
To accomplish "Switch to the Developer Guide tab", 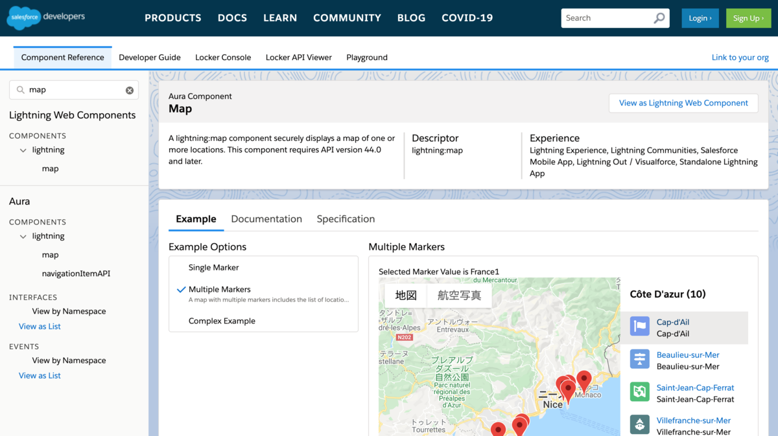I will point(150,58).
